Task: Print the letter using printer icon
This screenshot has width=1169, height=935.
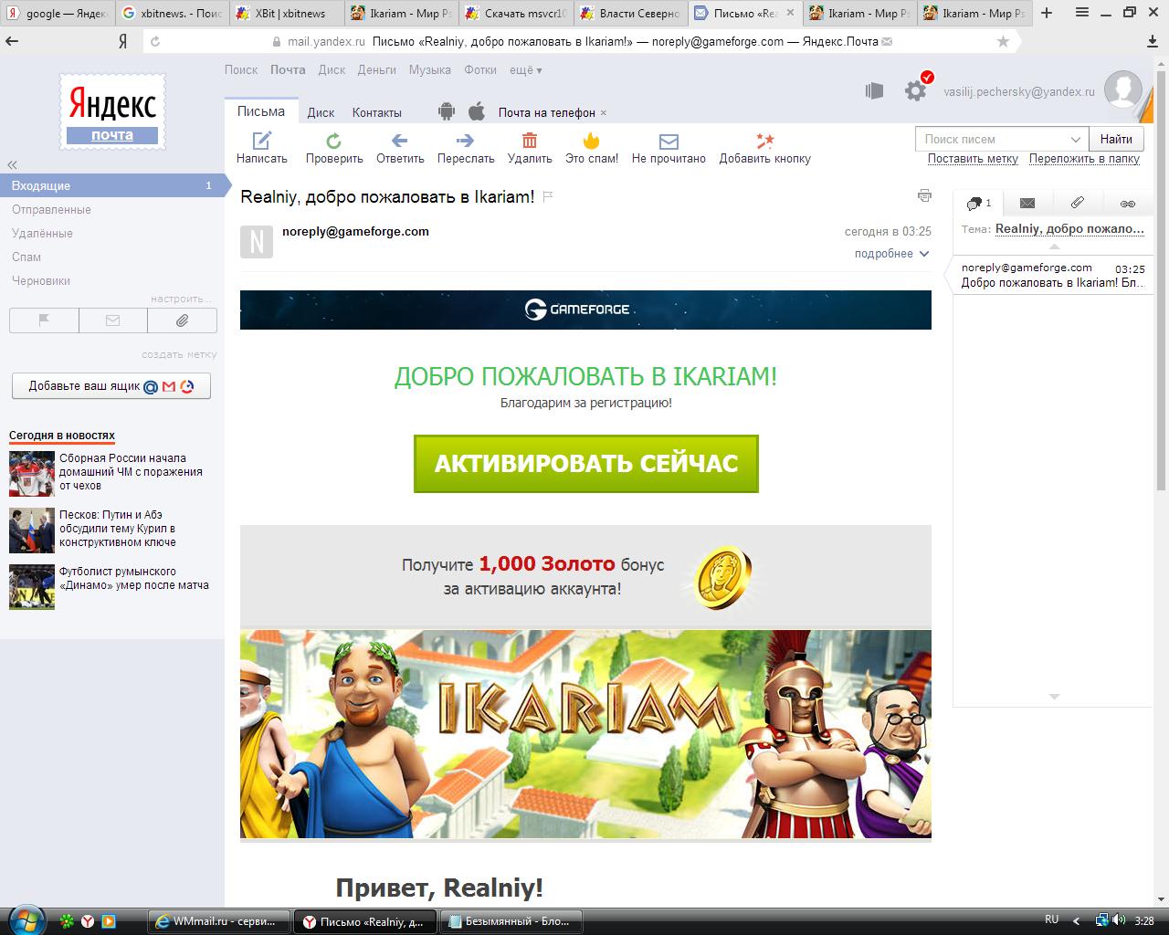Action: (x=924, y=195)
